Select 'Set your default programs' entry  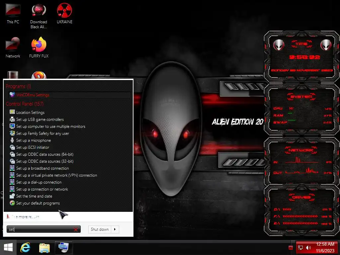(38, 203)
